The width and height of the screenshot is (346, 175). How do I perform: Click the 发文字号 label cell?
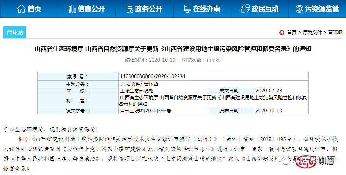(78, 111)
